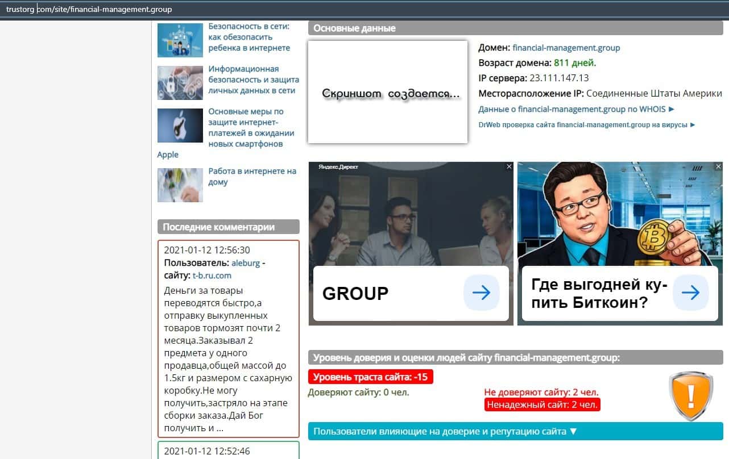Click 'Не доверяют сайту: 2 чел.' text

541,392
